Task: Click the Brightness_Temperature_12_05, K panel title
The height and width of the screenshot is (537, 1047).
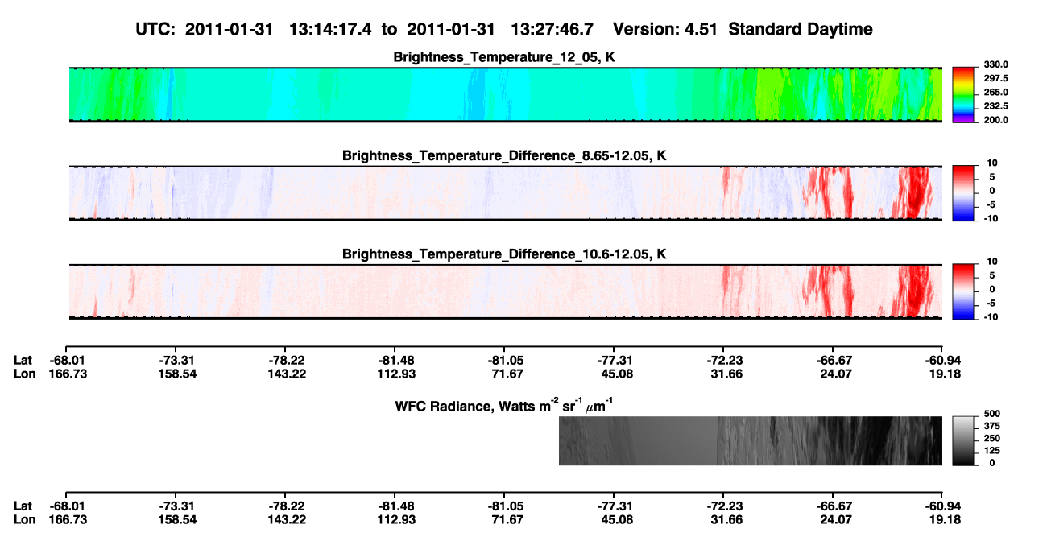Action: pos(505,57)
